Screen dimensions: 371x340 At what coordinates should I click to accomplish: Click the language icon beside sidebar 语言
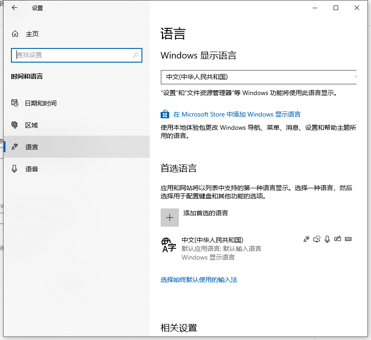click(x=15, y=147)
